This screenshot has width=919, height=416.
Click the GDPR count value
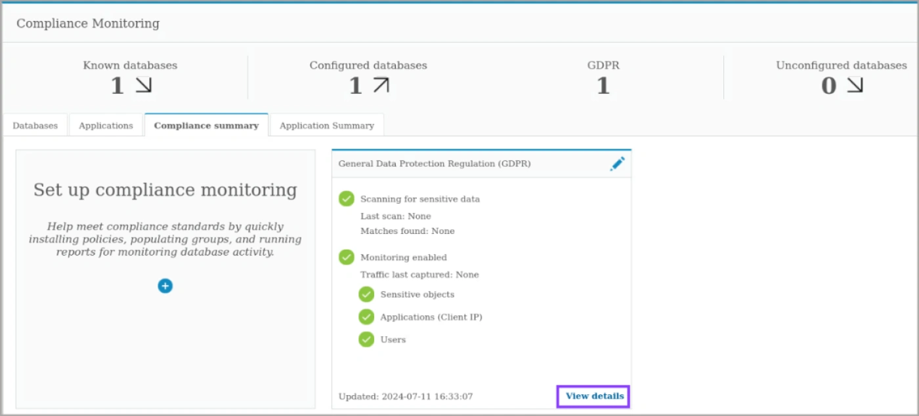603,86
